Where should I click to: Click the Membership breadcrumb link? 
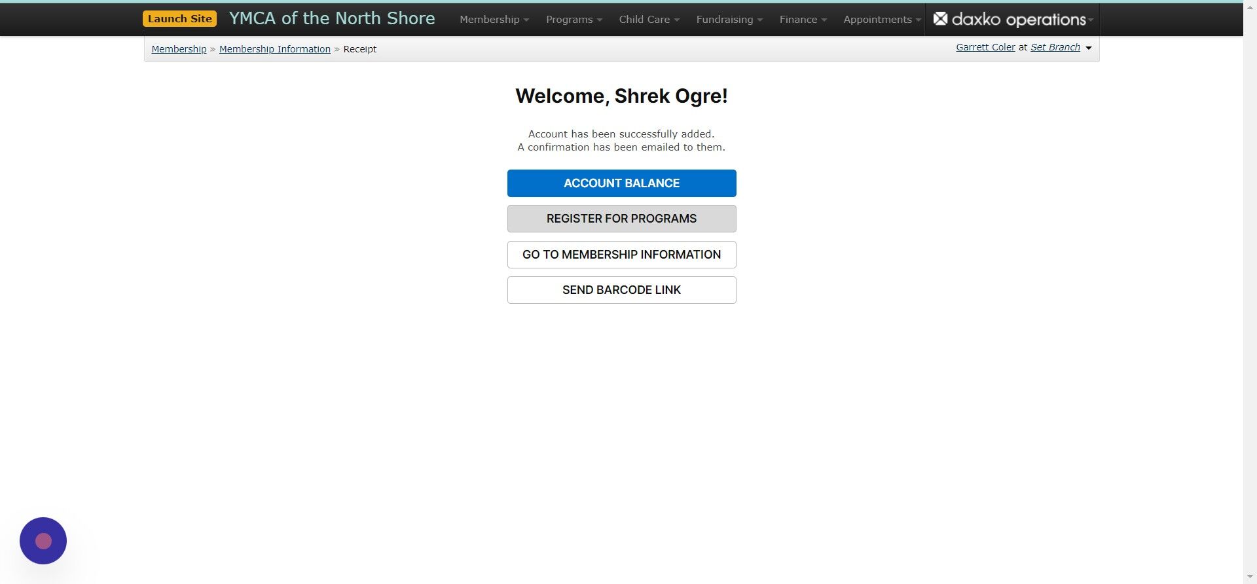(x=179, y=49)
